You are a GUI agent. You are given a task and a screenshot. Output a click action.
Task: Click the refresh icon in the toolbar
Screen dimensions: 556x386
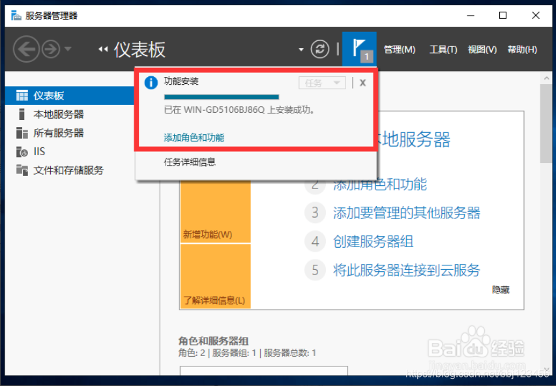319,49
